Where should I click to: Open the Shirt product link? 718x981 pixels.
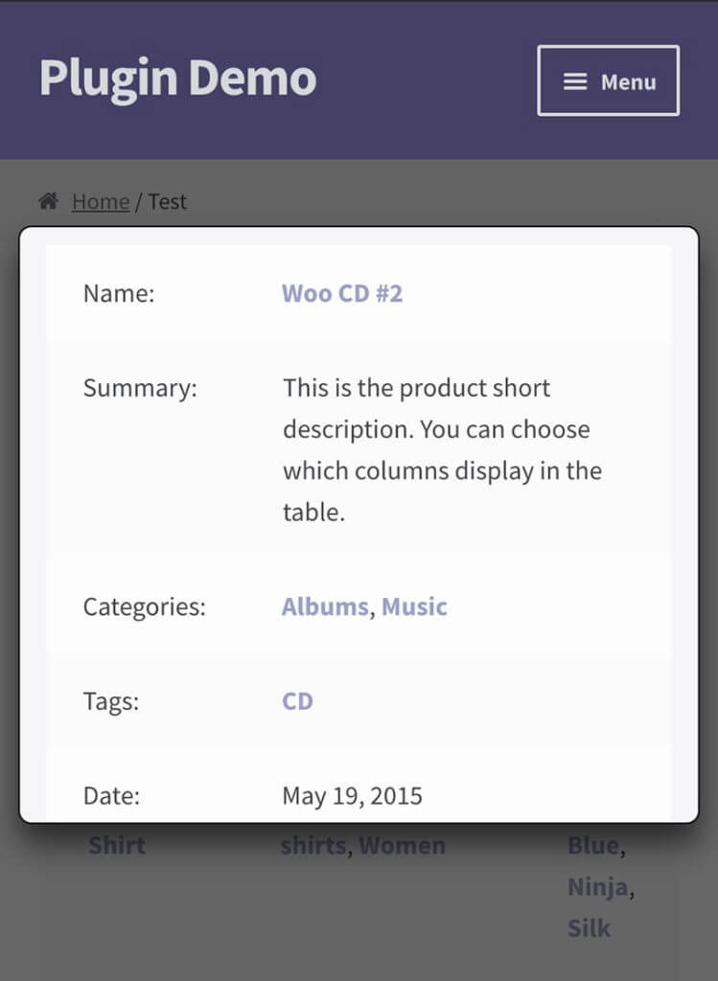tap(116, 845)
